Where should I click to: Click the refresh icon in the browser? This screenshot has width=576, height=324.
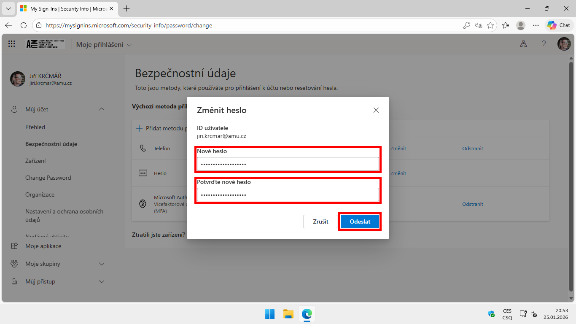24,25
